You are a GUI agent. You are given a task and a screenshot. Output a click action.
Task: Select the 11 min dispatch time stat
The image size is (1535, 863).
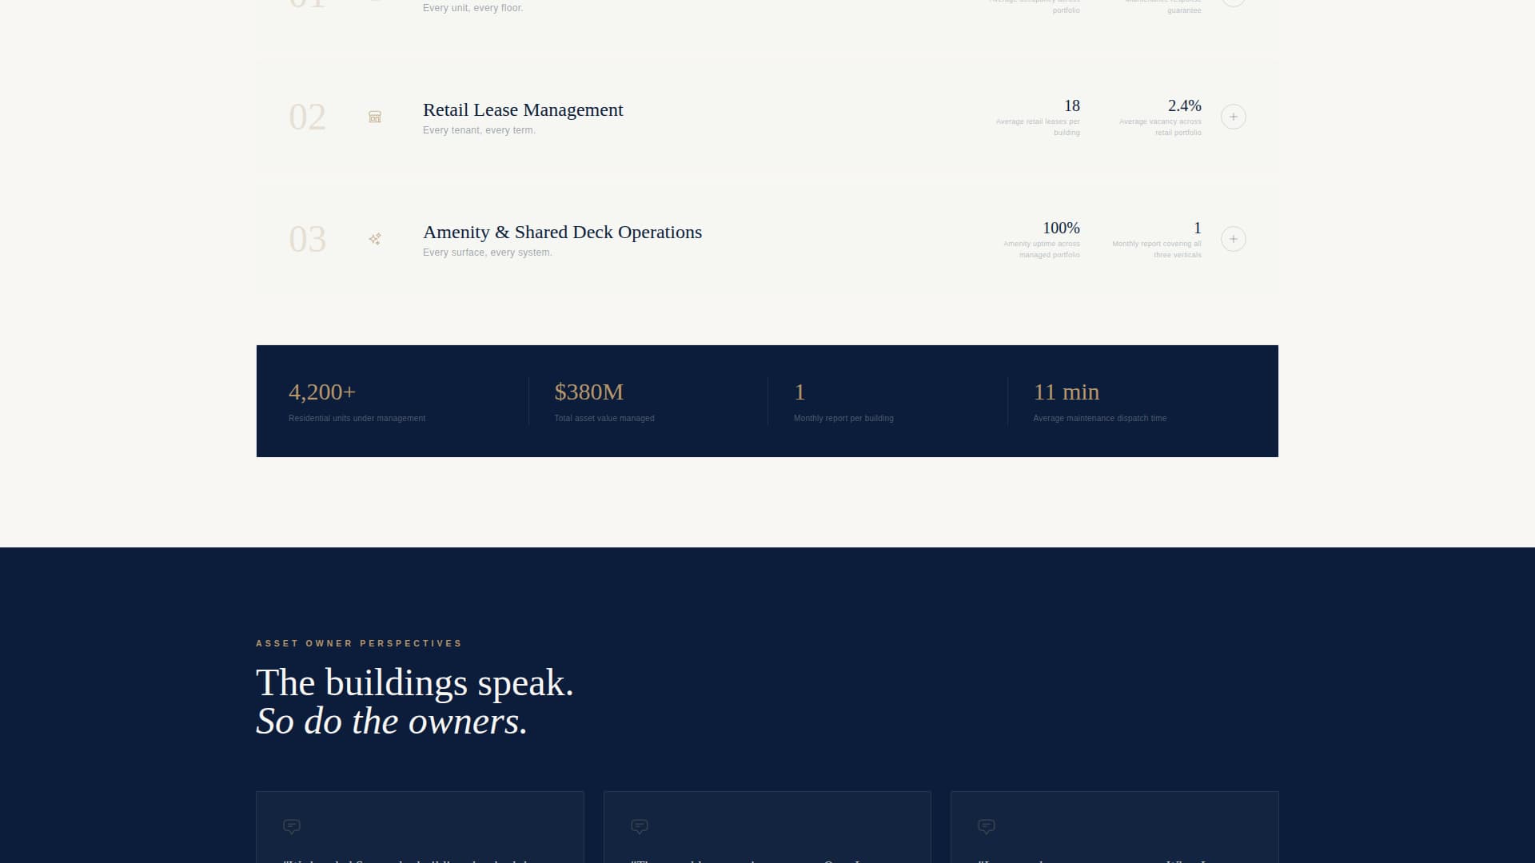click(1066, 392)
